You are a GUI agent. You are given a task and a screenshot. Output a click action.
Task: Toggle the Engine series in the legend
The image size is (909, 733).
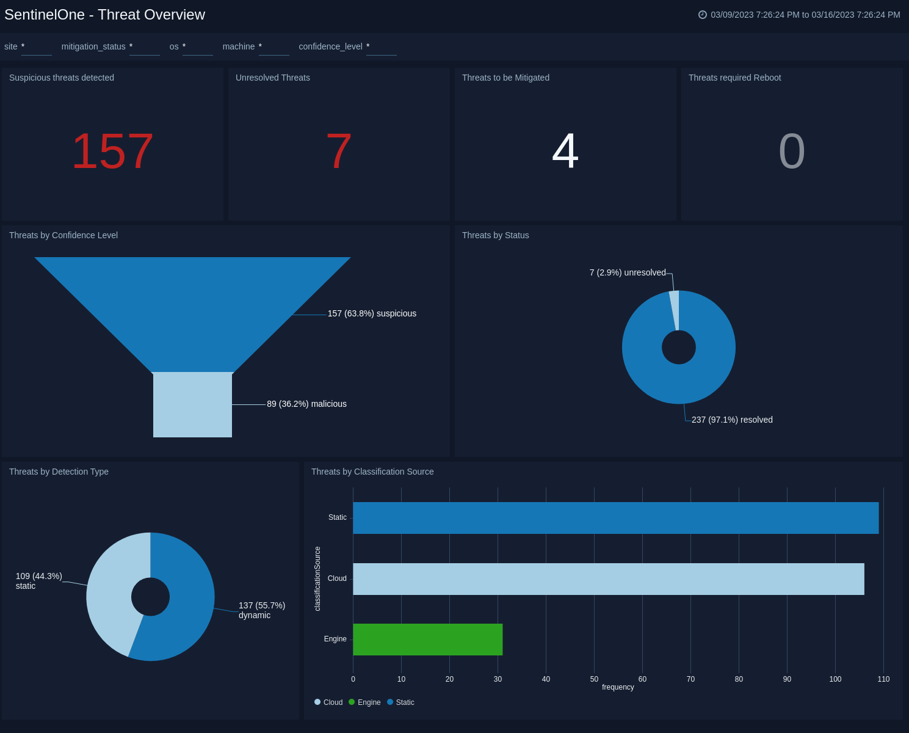click(x=365, y=702)
